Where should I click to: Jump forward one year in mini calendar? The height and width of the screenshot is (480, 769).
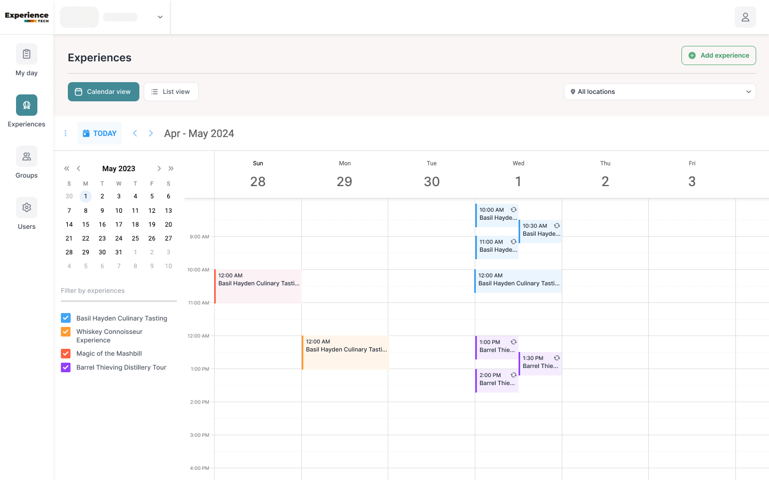171,169
